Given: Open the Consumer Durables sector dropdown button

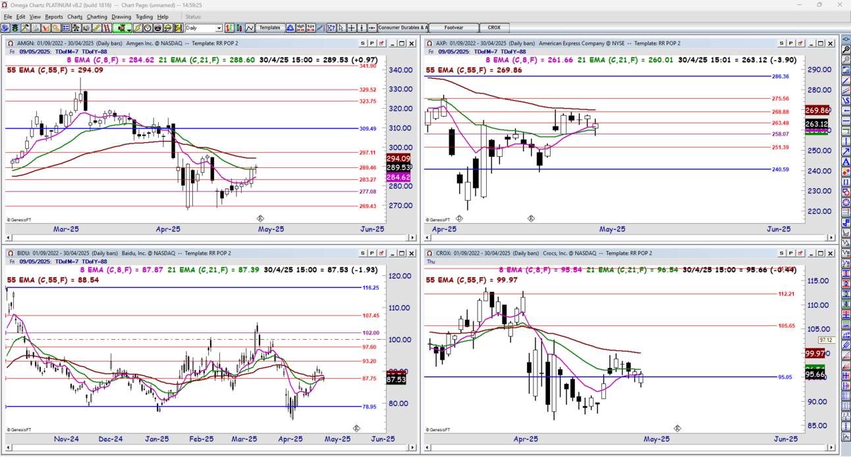Looking at the screenshot, I should tap(402, 28).
